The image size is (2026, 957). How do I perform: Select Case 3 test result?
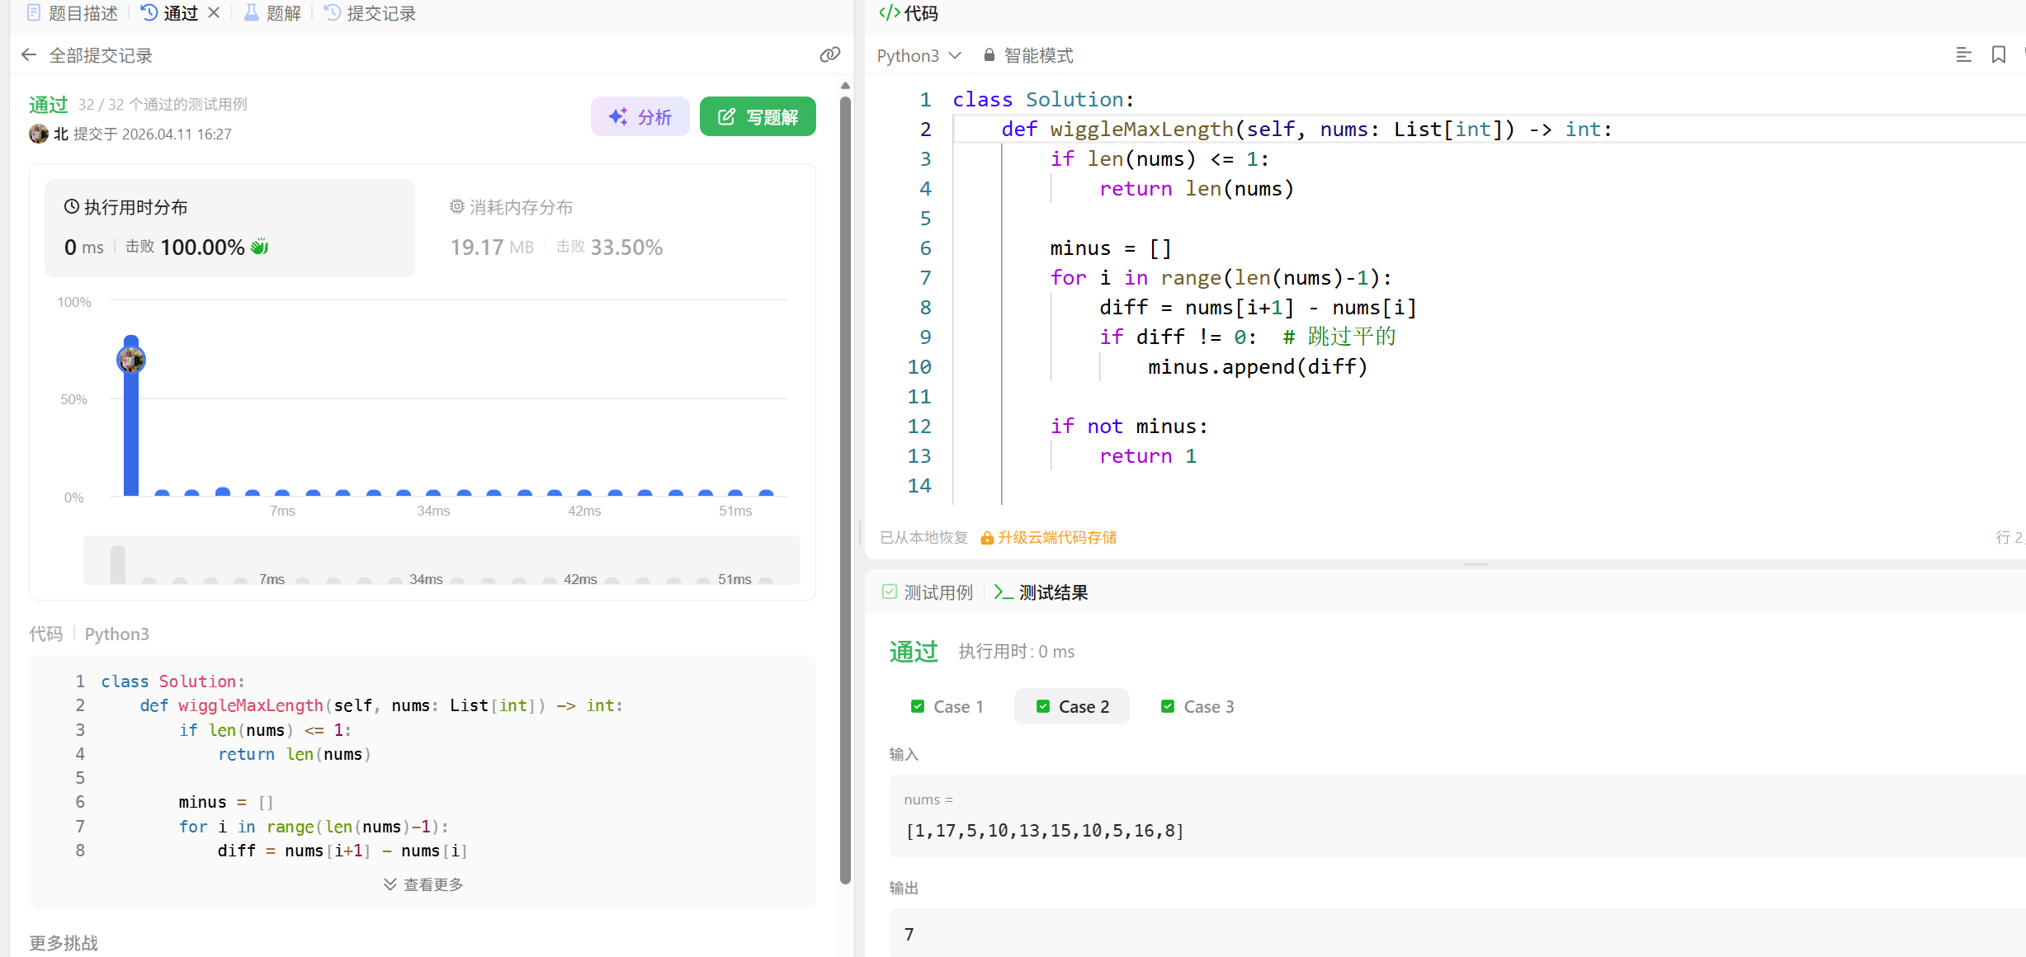pos(1197,706)
